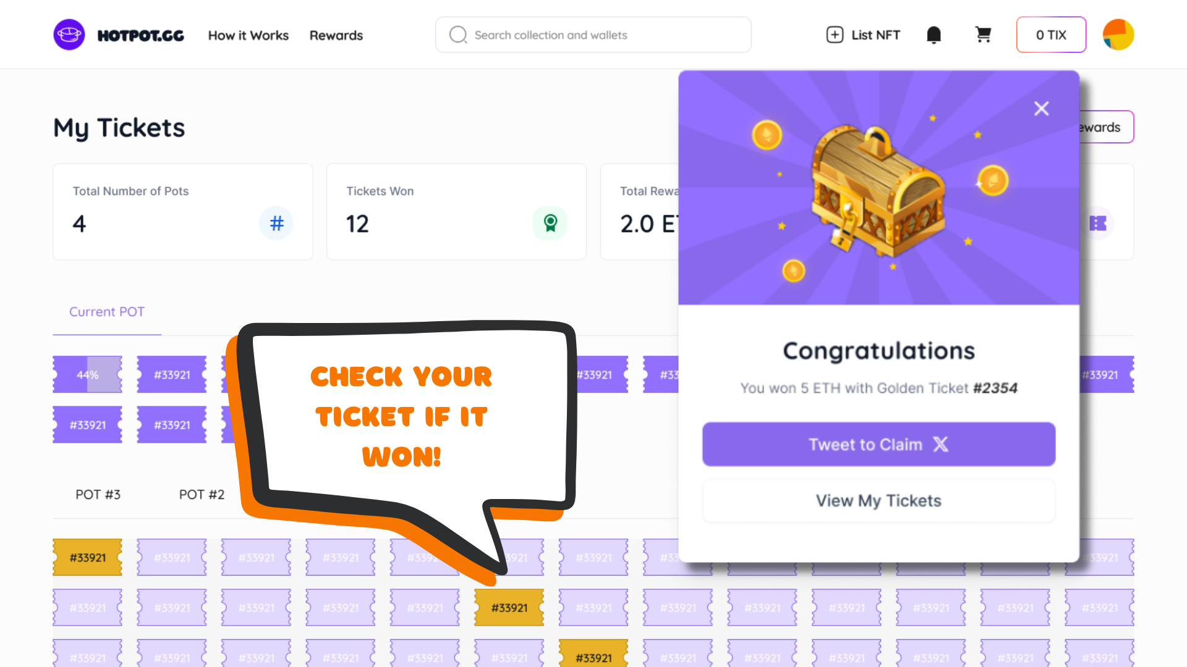Select the Current POT tab
This screenshot has height=667, width=1187.
click(107, 312)
